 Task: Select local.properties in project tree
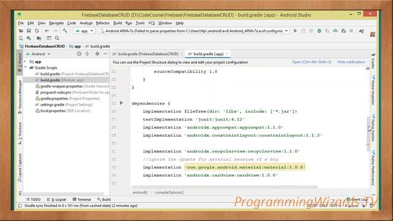pos(63,110)
